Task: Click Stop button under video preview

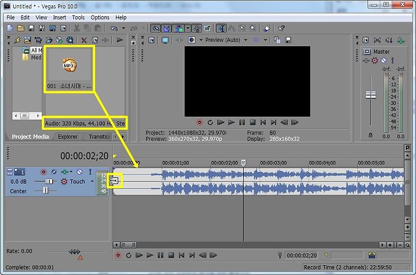Action: [x=252, y=122]
